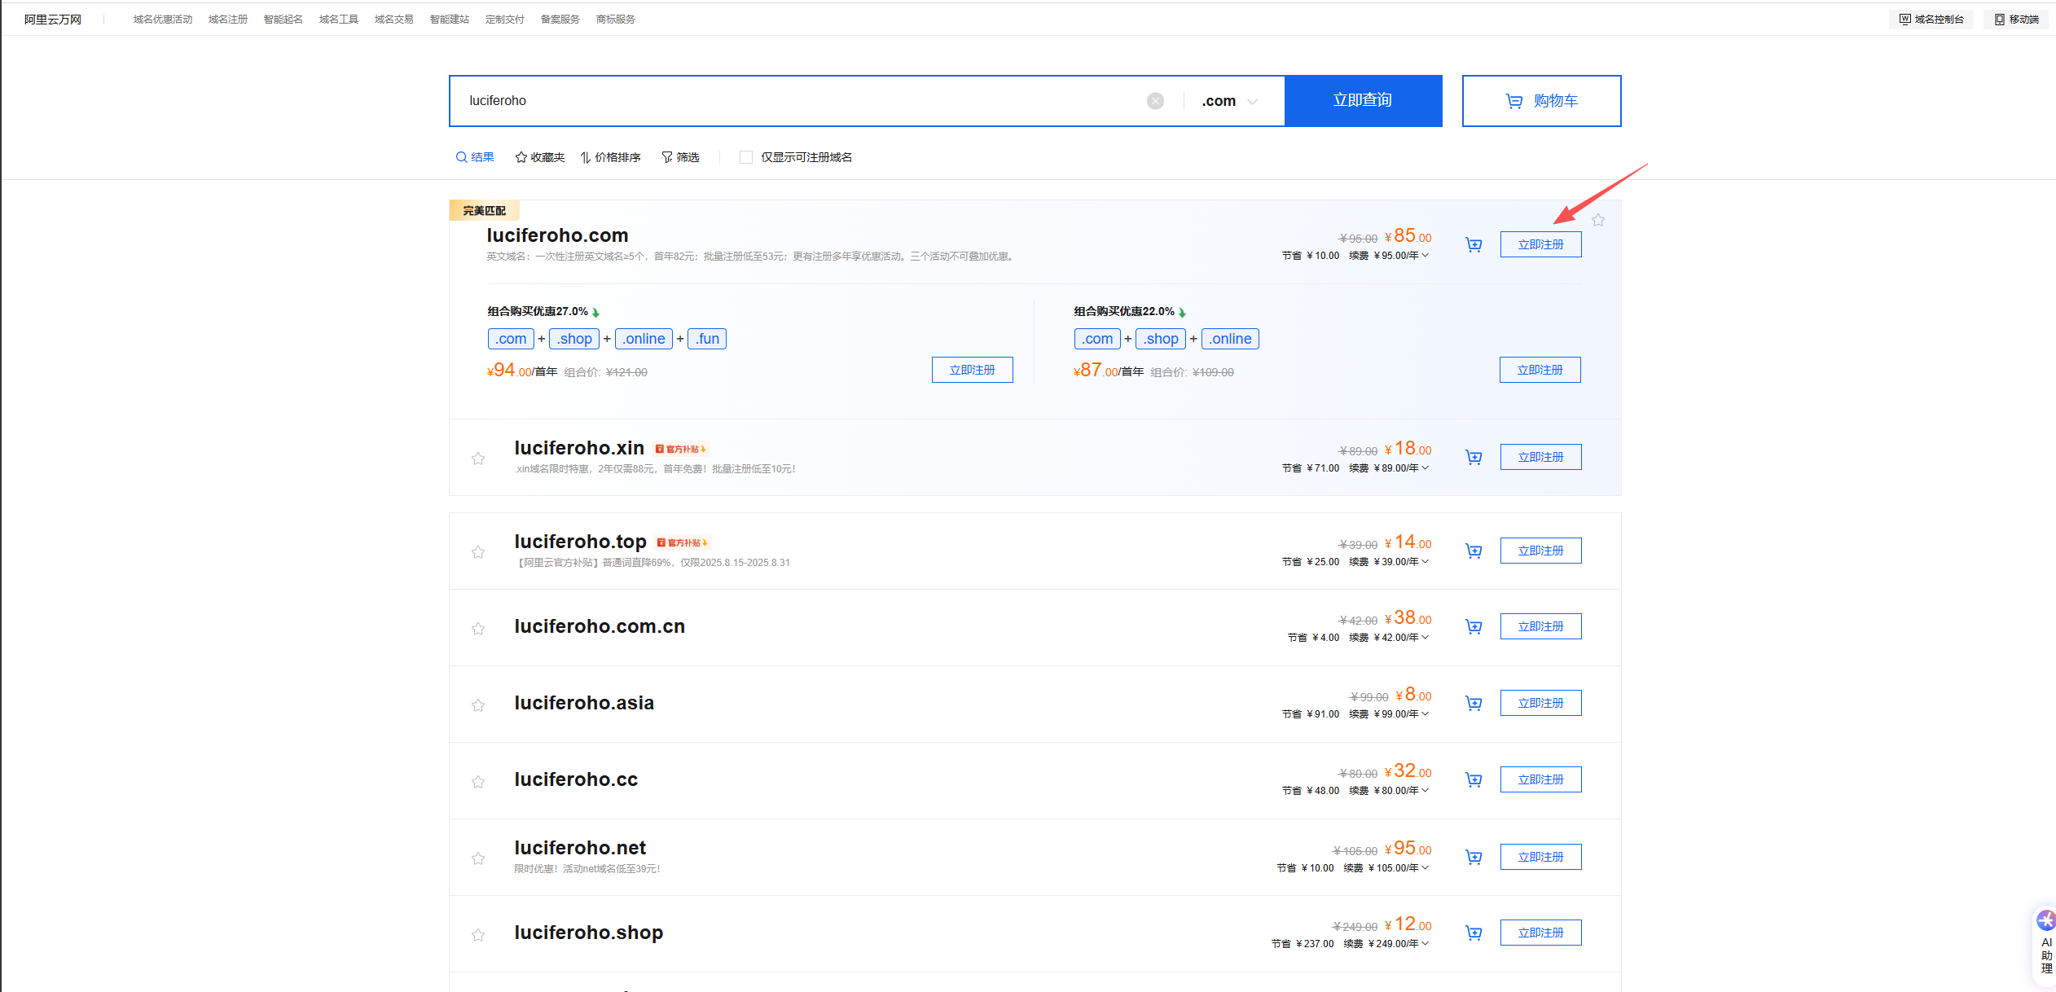This screenshot has width=2056, height=992.
Task: Star luciferoho.cc as favorite
Action: 478,782
